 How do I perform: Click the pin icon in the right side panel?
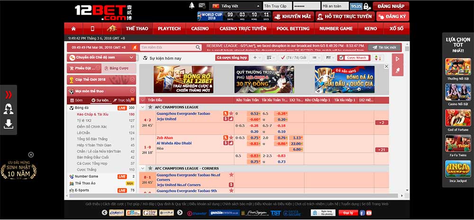tap(398, 70)
